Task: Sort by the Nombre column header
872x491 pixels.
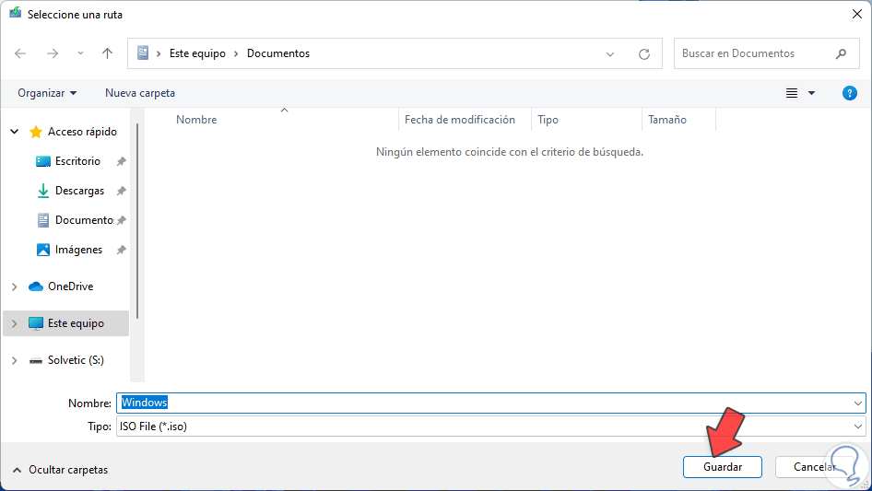Action: pos(196,120)
